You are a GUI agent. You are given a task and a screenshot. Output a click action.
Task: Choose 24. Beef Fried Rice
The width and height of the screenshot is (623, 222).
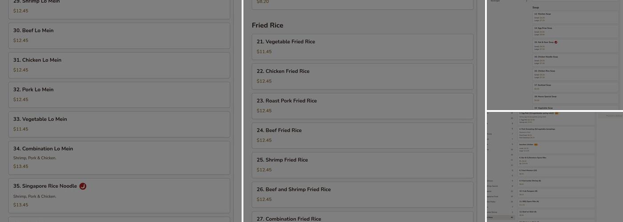click(x=362, y=135)
